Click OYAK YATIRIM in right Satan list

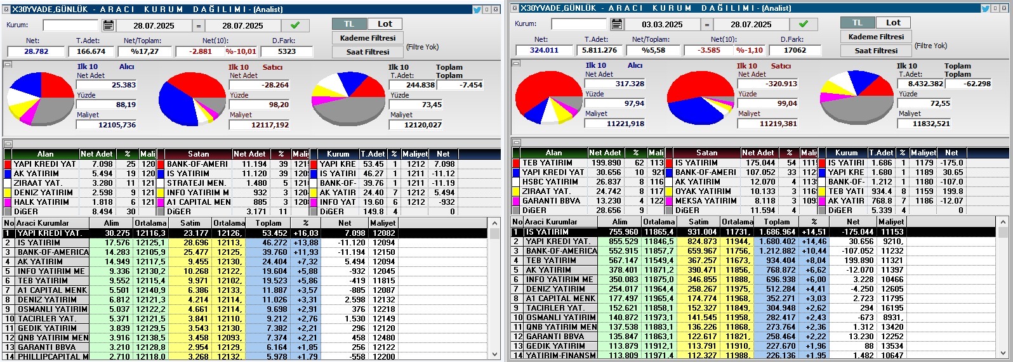tap(703, 191)
